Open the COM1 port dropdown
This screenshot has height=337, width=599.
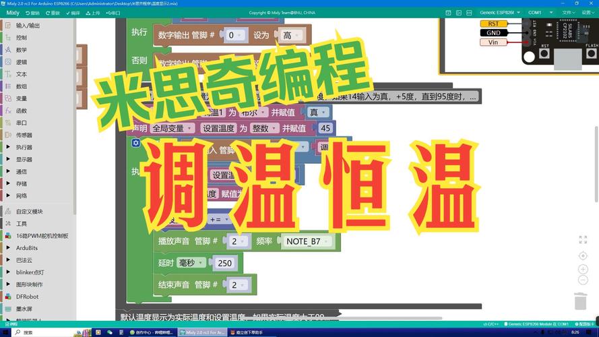coord(540,12)
